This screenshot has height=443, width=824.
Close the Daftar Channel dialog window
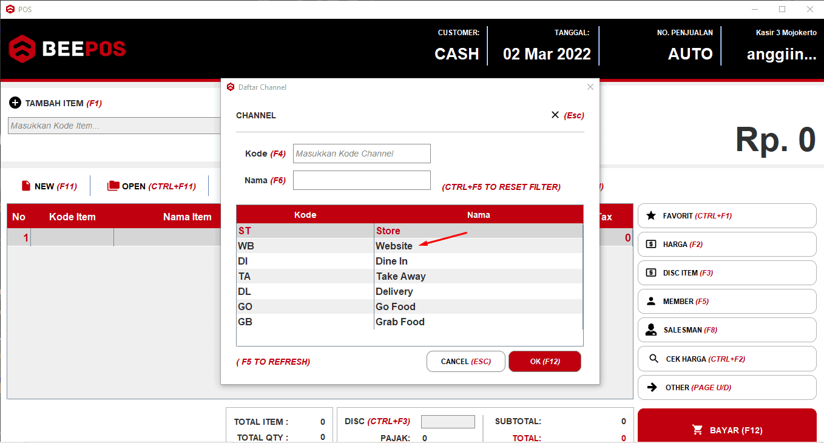[x=590, y=87]
